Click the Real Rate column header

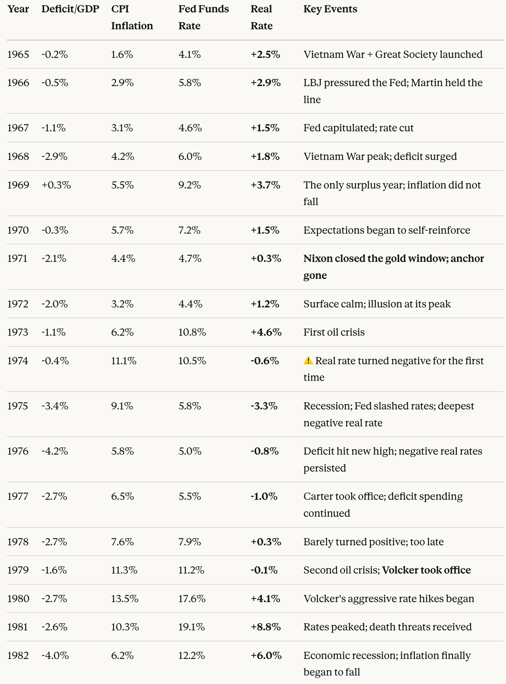point(261,17)
